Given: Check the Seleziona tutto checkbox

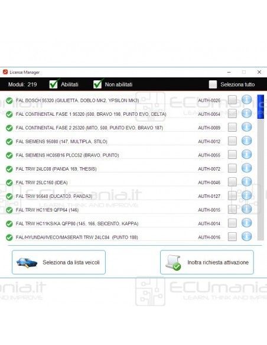Looking at the screenshot, I should pyautogui.click(x=213, y=84).
